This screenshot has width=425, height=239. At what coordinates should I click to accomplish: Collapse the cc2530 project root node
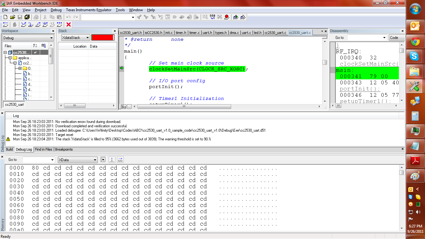pos(5,53)
